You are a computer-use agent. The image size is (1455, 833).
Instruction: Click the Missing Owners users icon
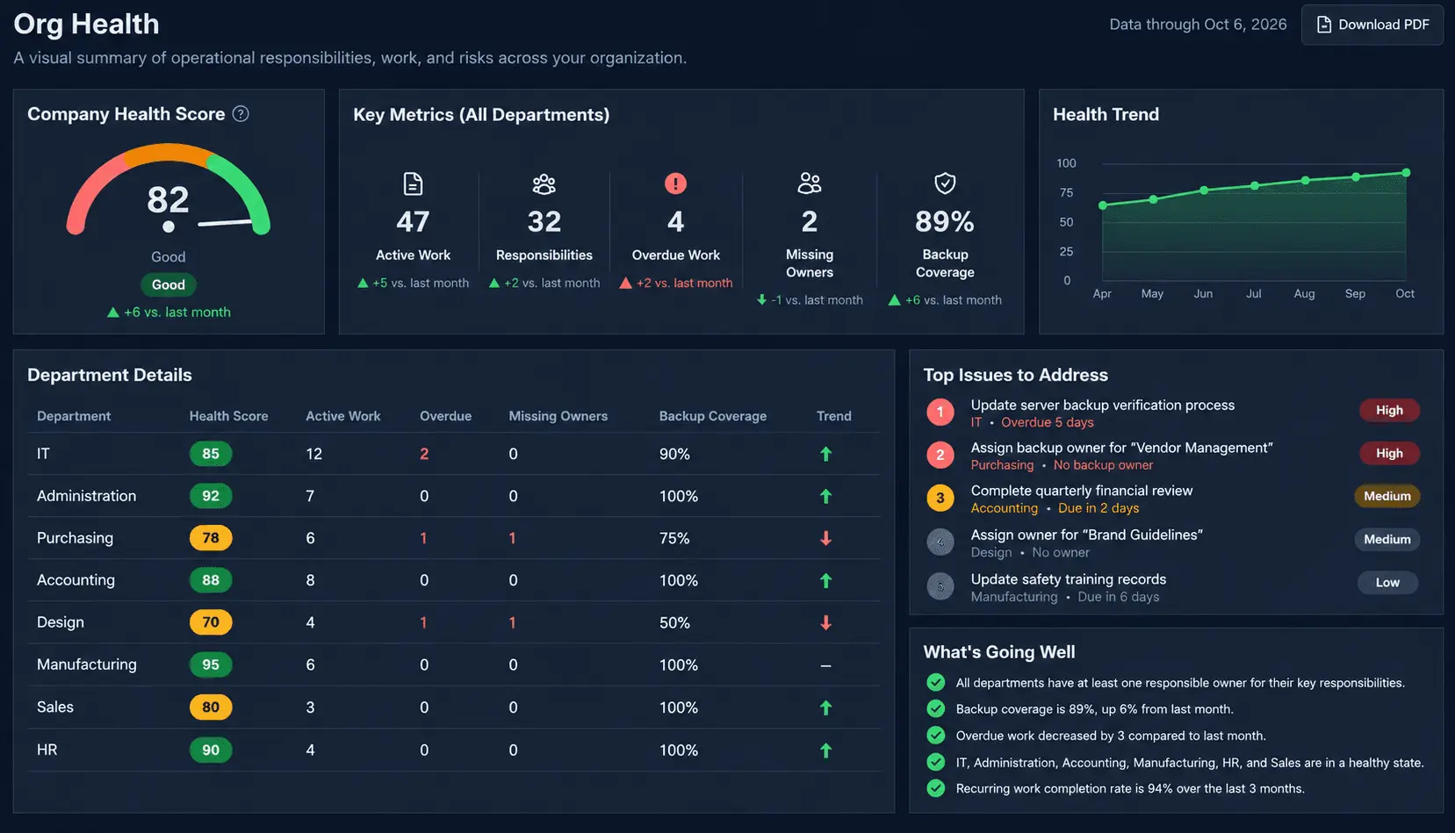[x=810, y=183]
